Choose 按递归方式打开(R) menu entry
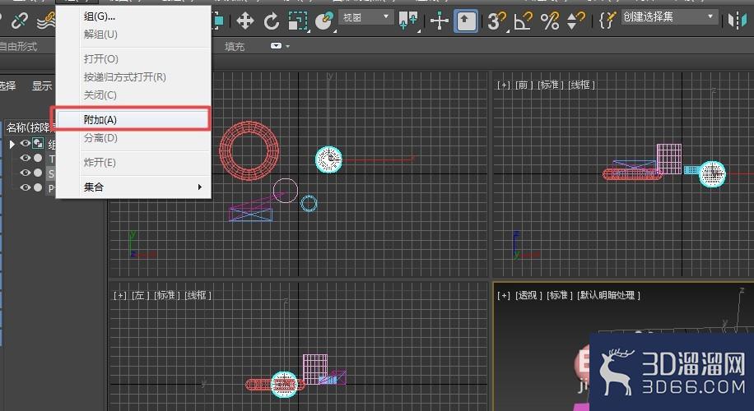This screenshot has height=411, width=754. (133, 77)
